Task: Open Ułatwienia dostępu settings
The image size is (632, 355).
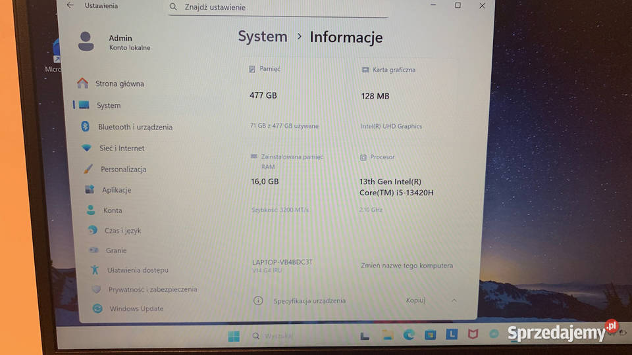Action: [x=138, y=270]
